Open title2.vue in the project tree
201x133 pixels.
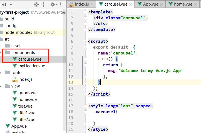click(27, 120)
